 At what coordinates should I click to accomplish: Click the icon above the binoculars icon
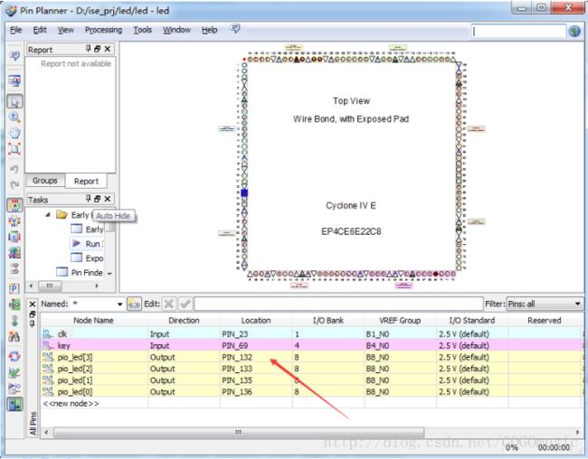[14, 321]
